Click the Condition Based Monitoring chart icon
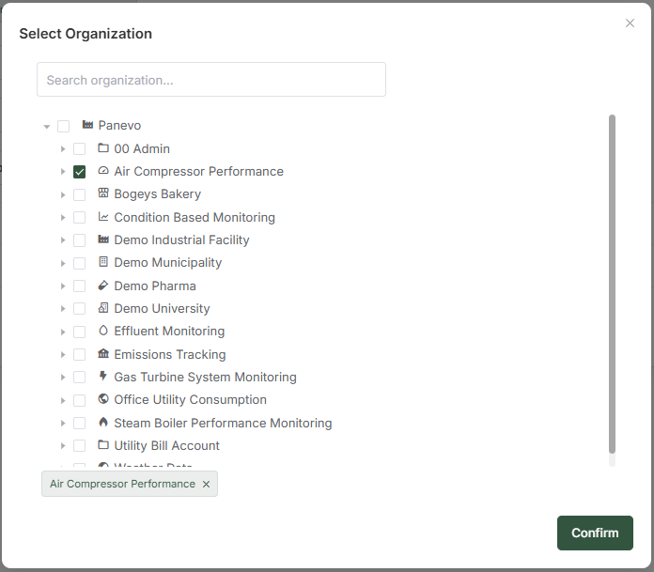Image resolution: width=654 pixels, height=572 pixels. tap(103, 216)
